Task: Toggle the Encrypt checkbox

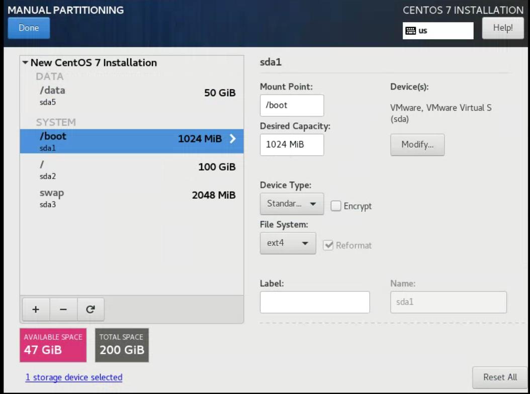Action: [x=335, y=206]
